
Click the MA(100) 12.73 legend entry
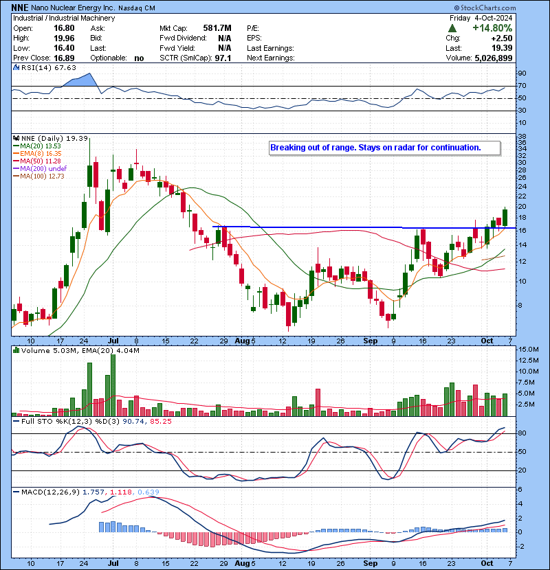(x=38, y=176)
